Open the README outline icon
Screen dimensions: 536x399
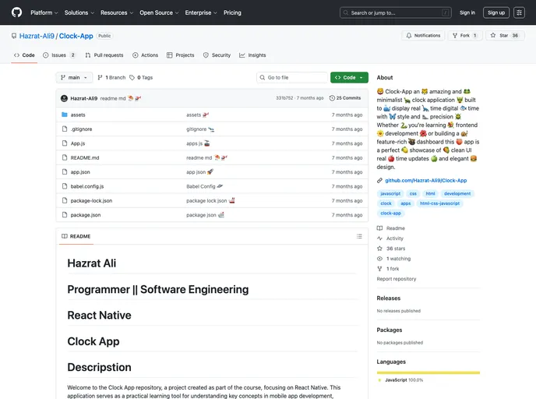(359, 236)
